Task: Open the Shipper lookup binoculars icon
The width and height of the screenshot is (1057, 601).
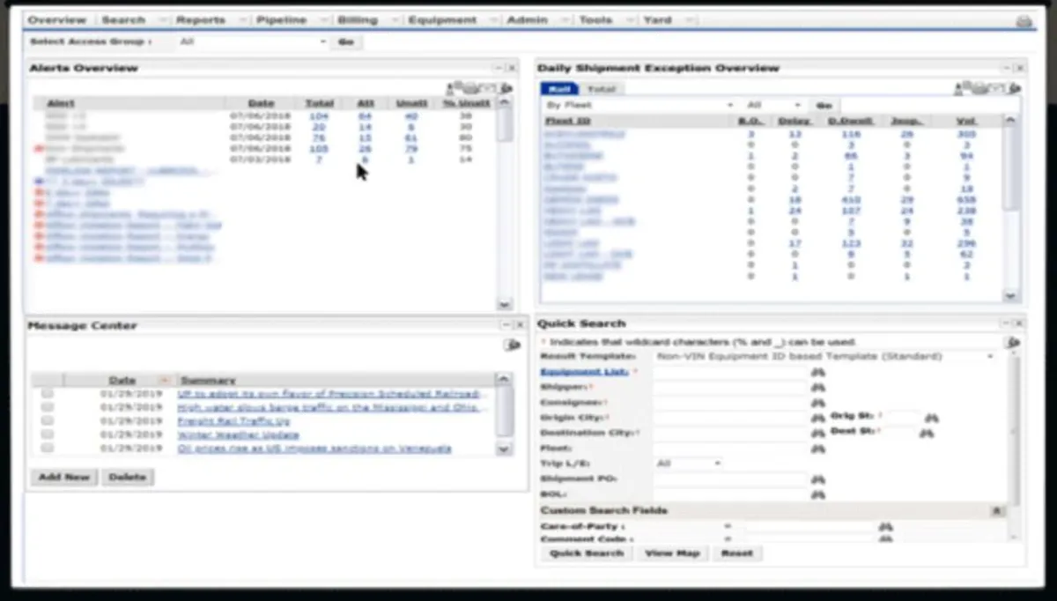Action: (x=817, y=388)
